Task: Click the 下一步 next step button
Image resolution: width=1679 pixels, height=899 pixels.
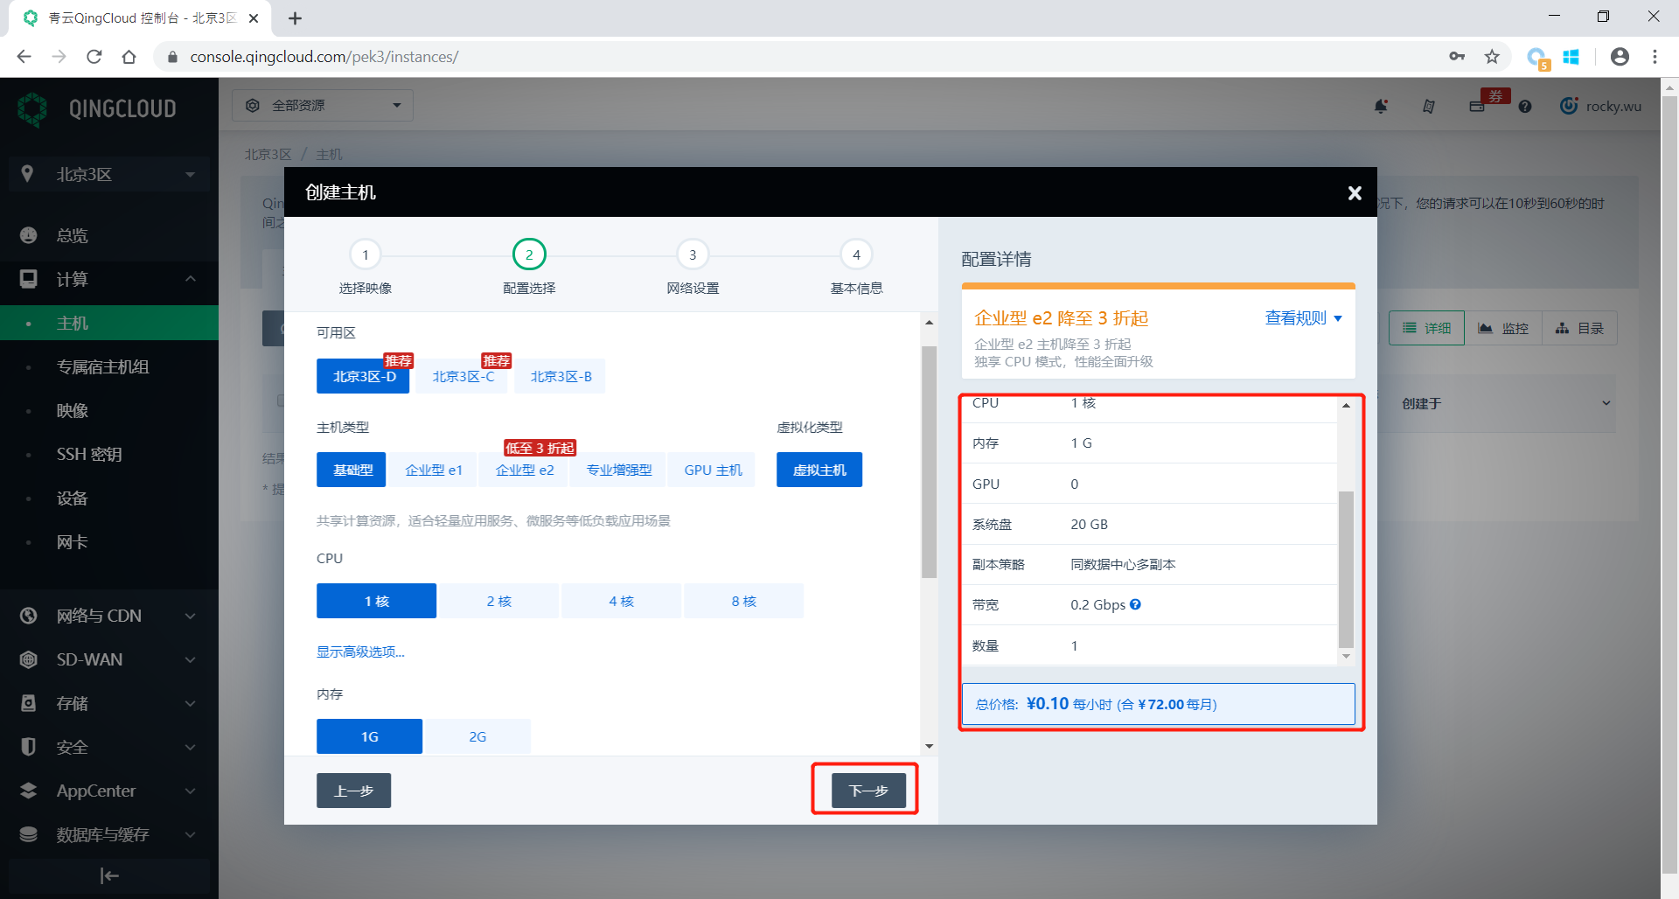Action: pos(868,791)
